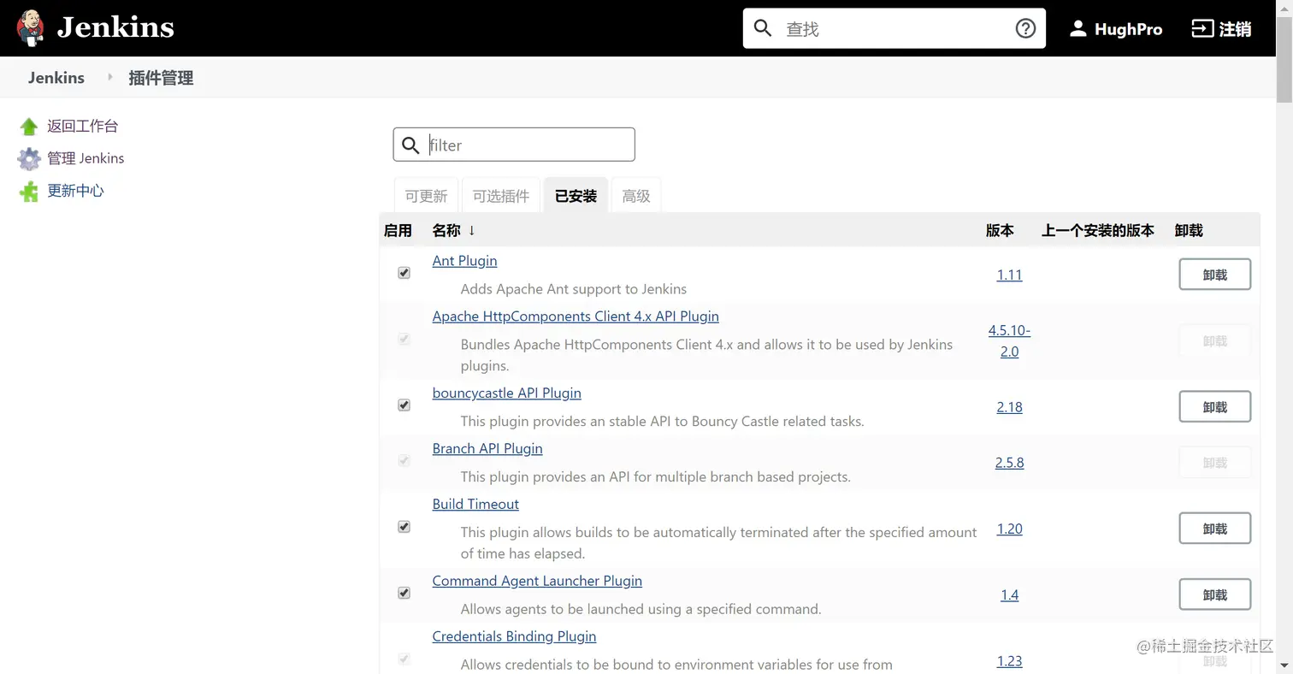Click the gear icon for 管理 Jenkins

point(29,159)
